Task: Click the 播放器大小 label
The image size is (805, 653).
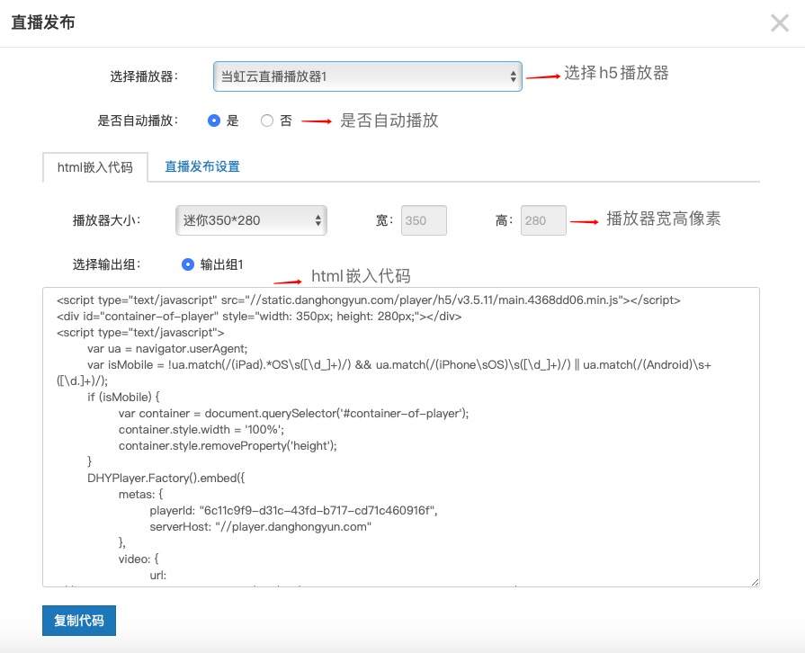Action: pyautogui.click(x=107, y=220)
